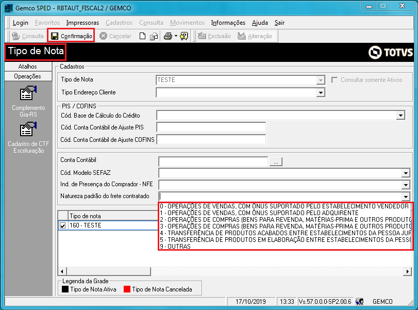This screenshot has width=418, height=310.
Task: Click the 17/10/2019 date in status bar
Action: (x=250, y=302)
